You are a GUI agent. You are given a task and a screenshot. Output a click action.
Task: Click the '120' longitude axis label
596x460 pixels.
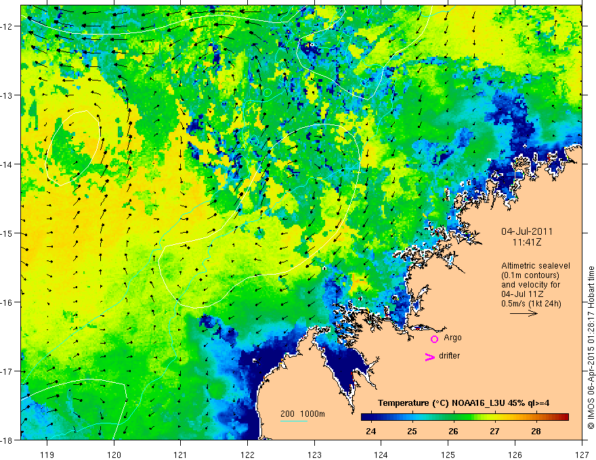[x=114, y=455]
